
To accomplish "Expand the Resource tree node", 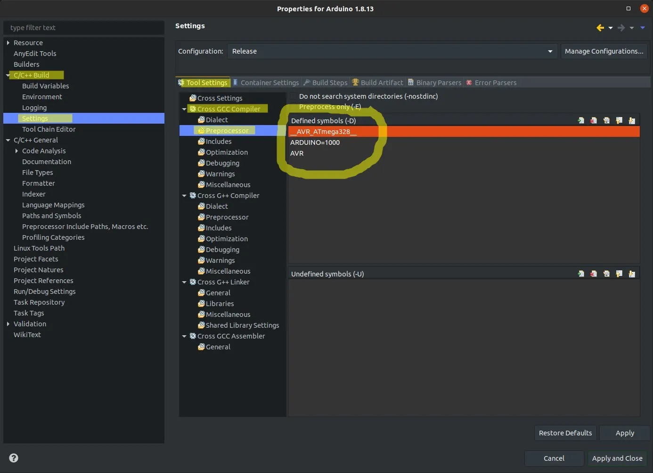I will [8, 43].
